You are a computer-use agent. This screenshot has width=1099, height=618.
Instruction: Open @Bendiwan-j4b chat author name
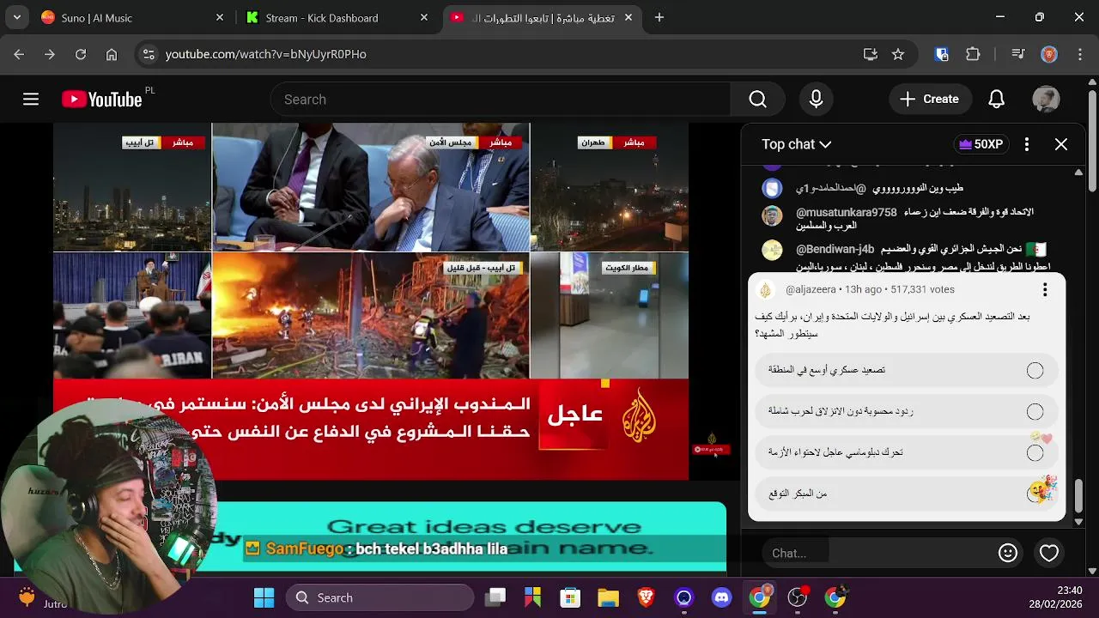835,249
